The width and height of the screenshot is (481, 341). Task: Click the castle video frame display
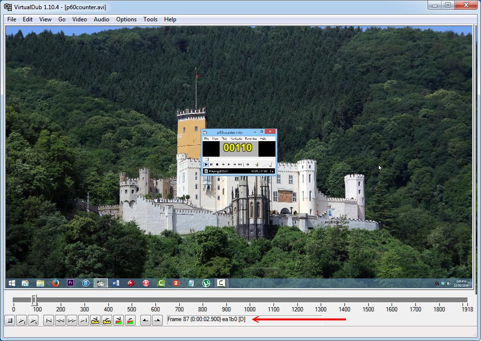coord(239,157)
